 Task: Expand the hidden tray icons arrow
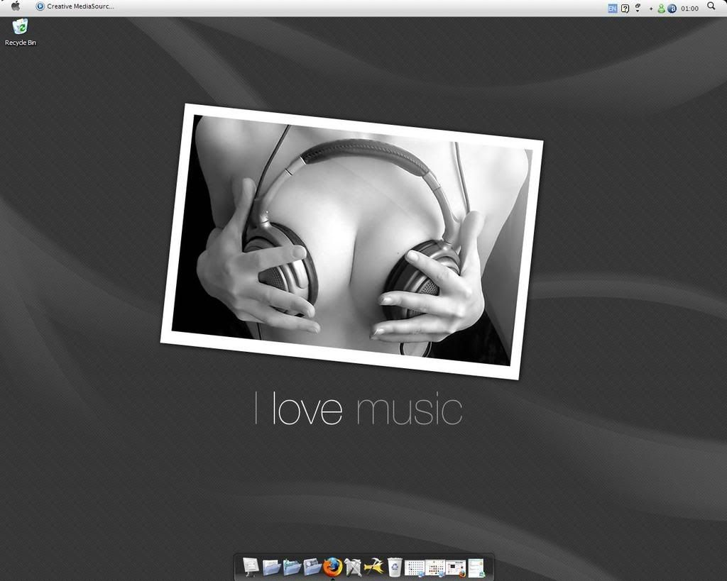pyautogui.click(x=651, y=9)
